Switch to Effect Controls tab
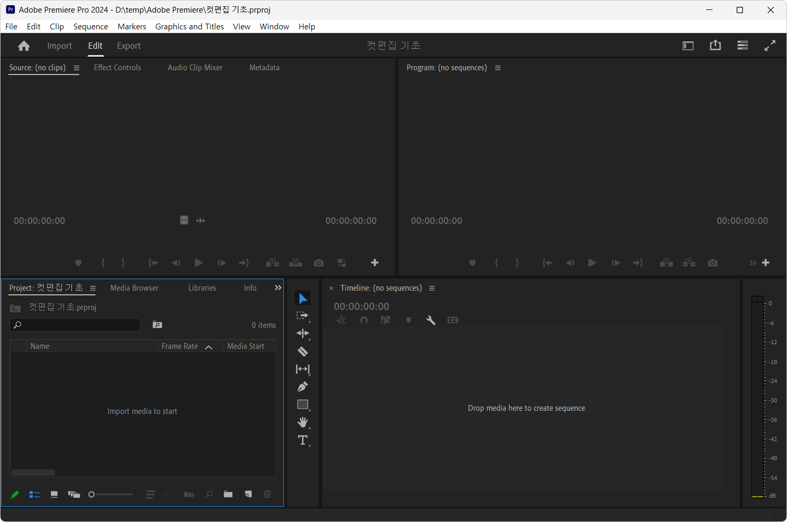 [x=118, y=68]
